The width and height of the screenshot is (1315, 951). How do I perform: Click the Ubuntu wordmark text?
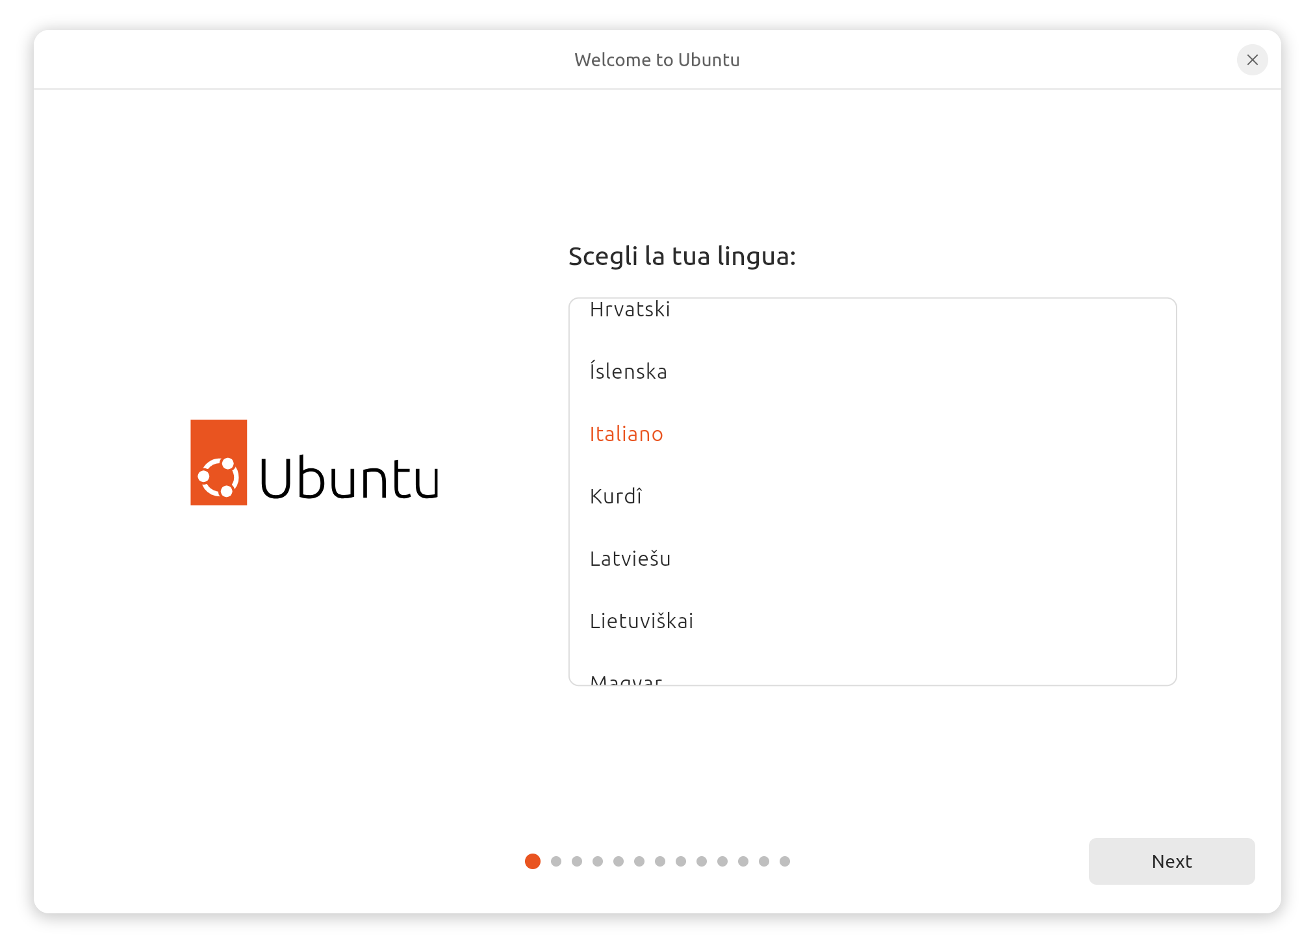[x=350, y=479]
